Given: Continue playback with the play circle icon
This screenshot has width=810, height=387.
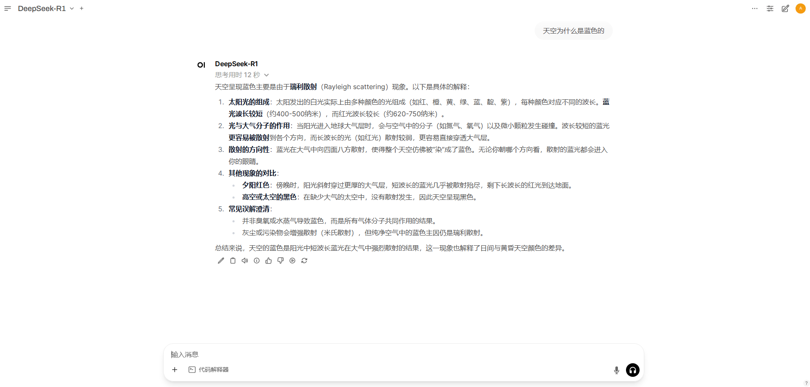Looking at the screenshot, I should [292, 261].
